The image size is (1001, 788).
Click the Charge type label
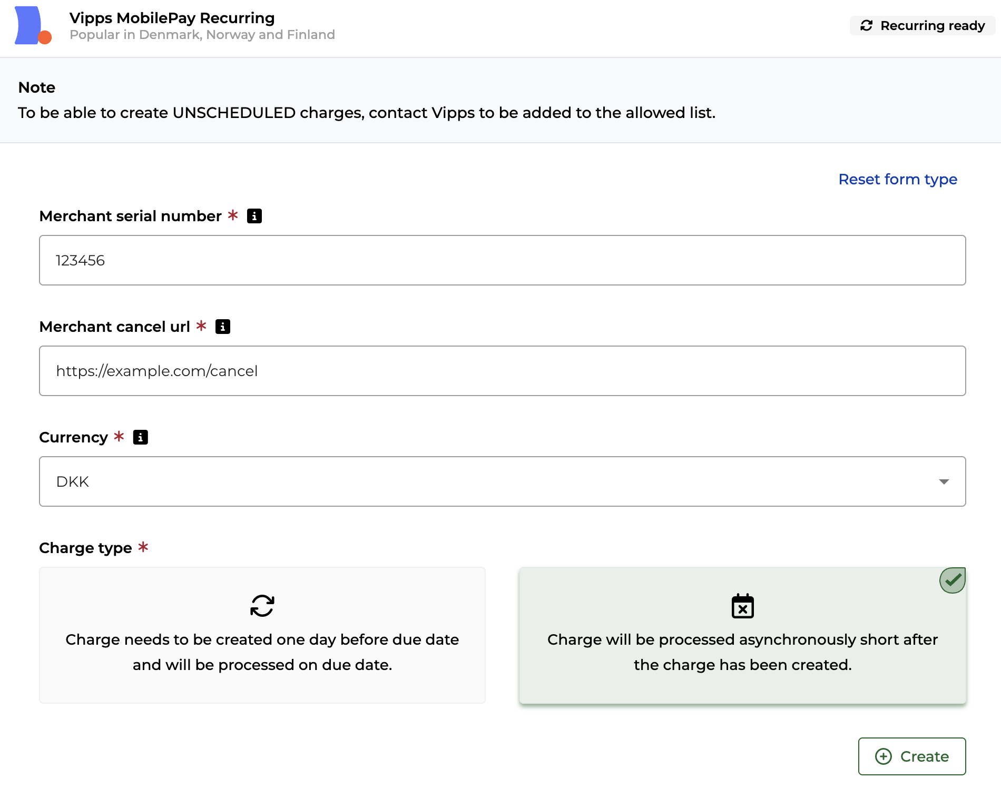(85, 548)
